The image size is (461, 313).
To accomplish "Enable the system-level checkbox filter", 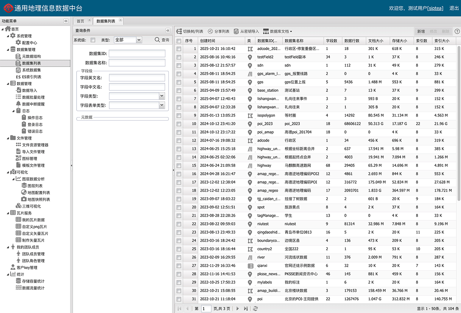I will point(93,40).
